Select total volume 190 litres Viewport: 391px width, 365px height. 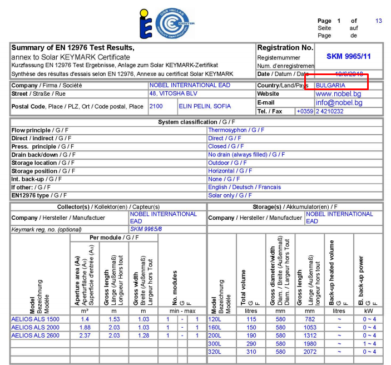point(251,336)
